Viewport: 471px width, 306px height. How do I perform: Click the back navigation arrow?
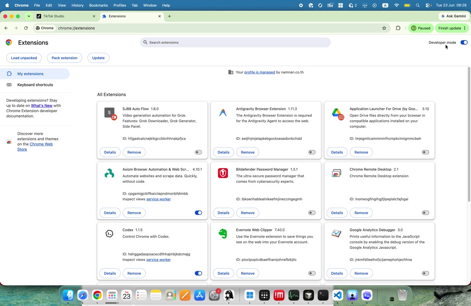point(6,28)
